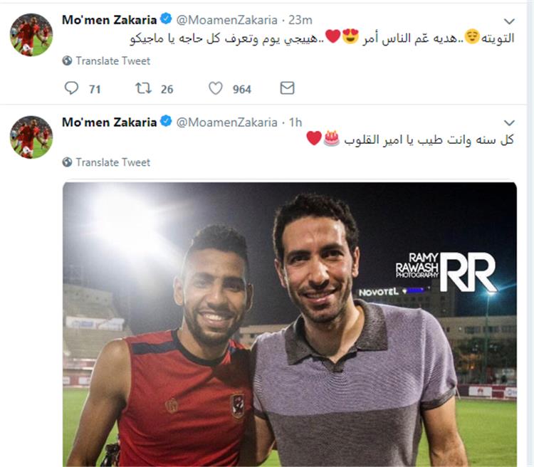Click the retweet icon showing 26
Screen dimensions: 534x467
(x=143, y=88)
